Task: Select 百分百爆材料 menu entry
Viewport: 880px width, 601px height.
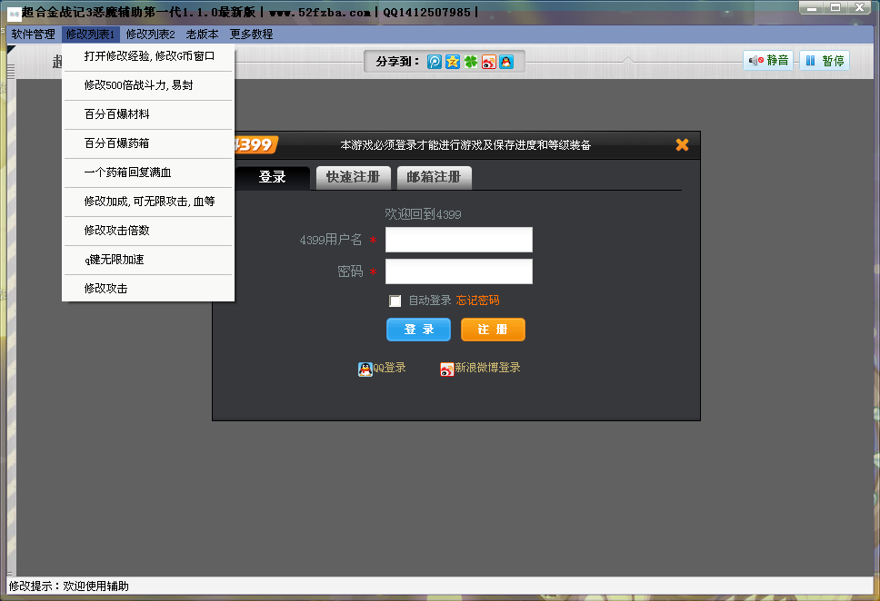Action: [x=116, y=114]
